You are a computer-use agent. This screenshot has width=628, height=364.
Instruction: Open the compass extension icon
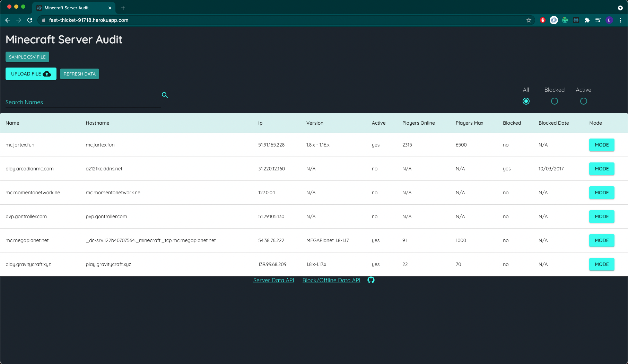click(554, 20)
